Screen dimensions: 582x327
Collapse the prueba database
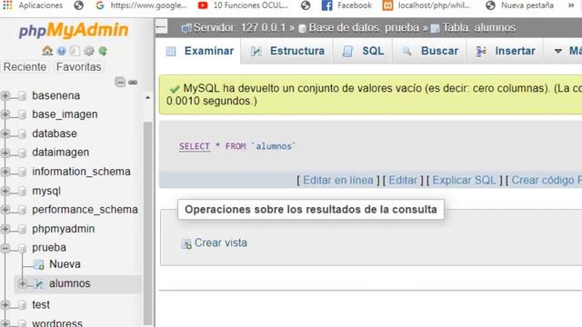pyautogui.click(x=5, y=248)
